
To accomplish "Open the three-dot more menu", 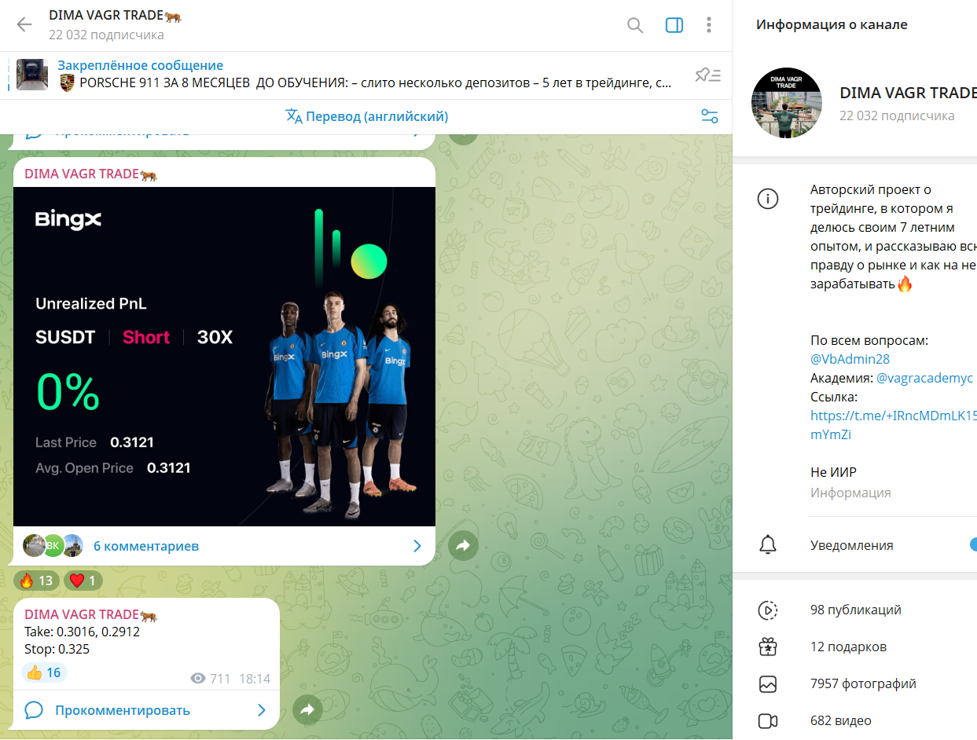I will pyautogui.click(x=709, y=25).
